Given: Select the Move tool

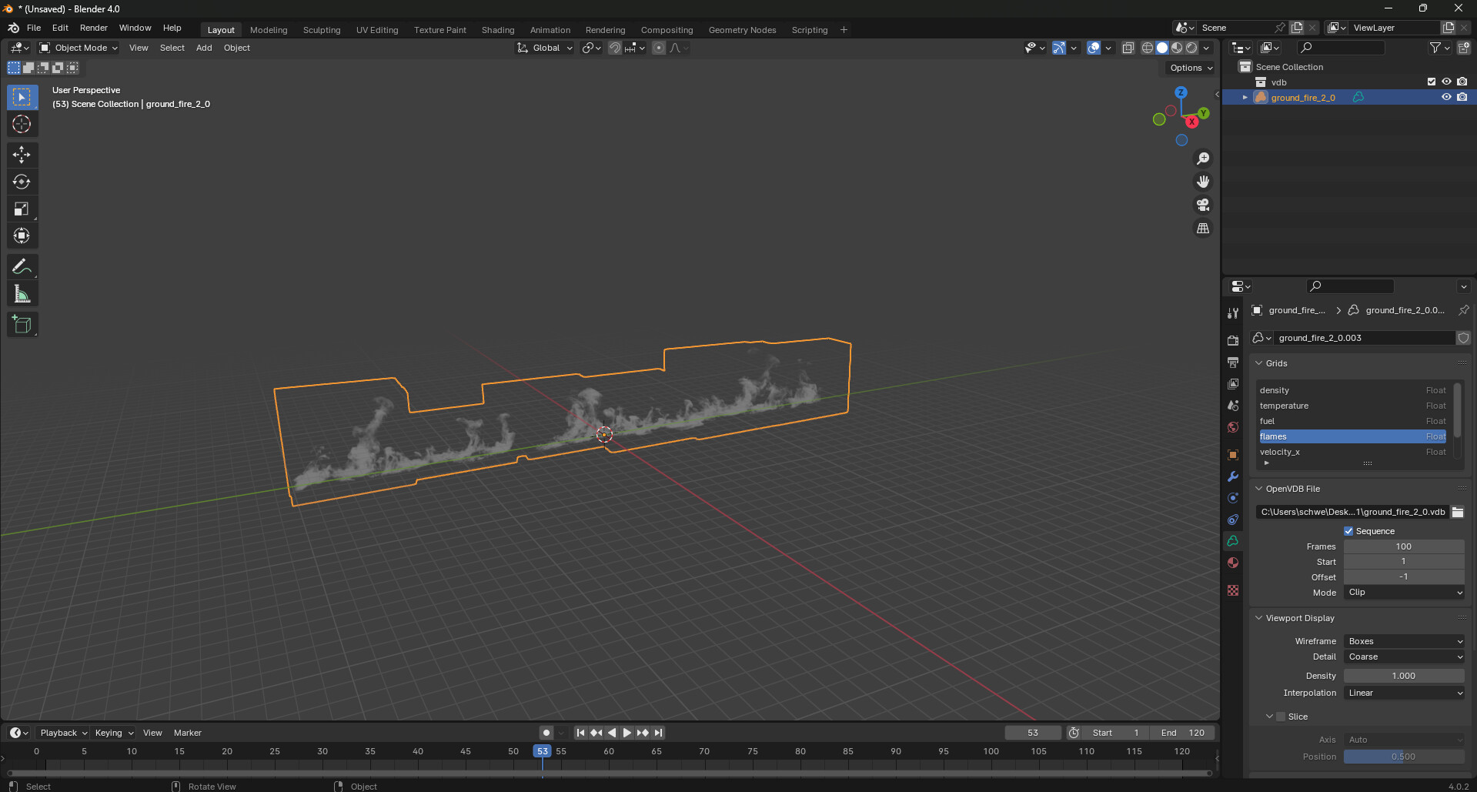Looking at the screenshot, I should coord(22,155).
